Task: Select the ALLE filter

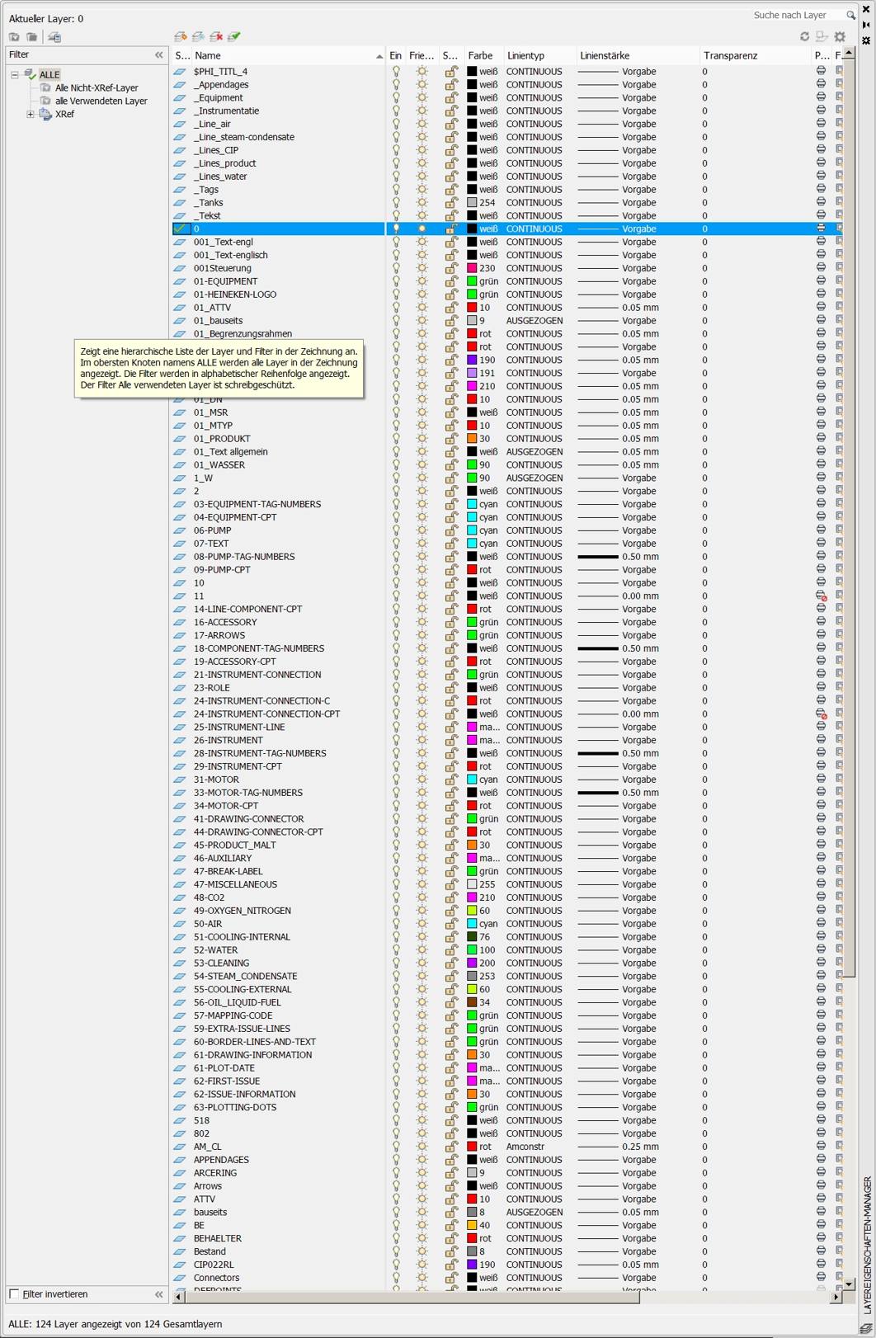Action: coord(49,74)
